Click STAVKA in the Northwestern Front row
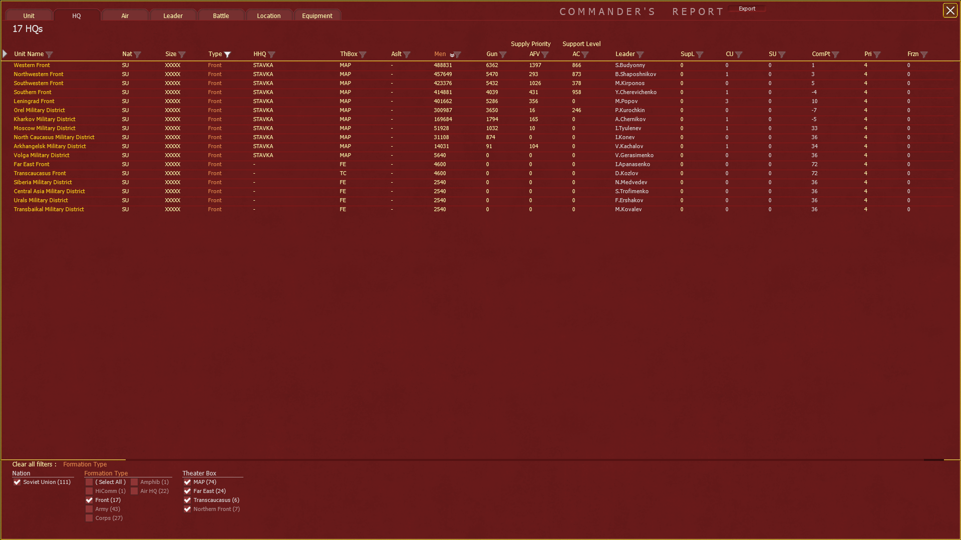 263,74
